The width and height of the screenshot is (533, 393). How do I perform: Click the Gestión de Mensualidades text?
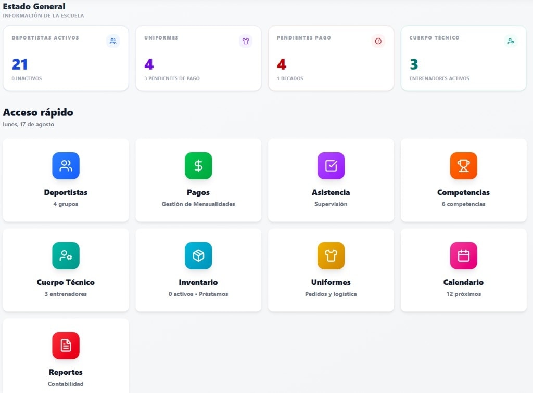tap(198, 204)
